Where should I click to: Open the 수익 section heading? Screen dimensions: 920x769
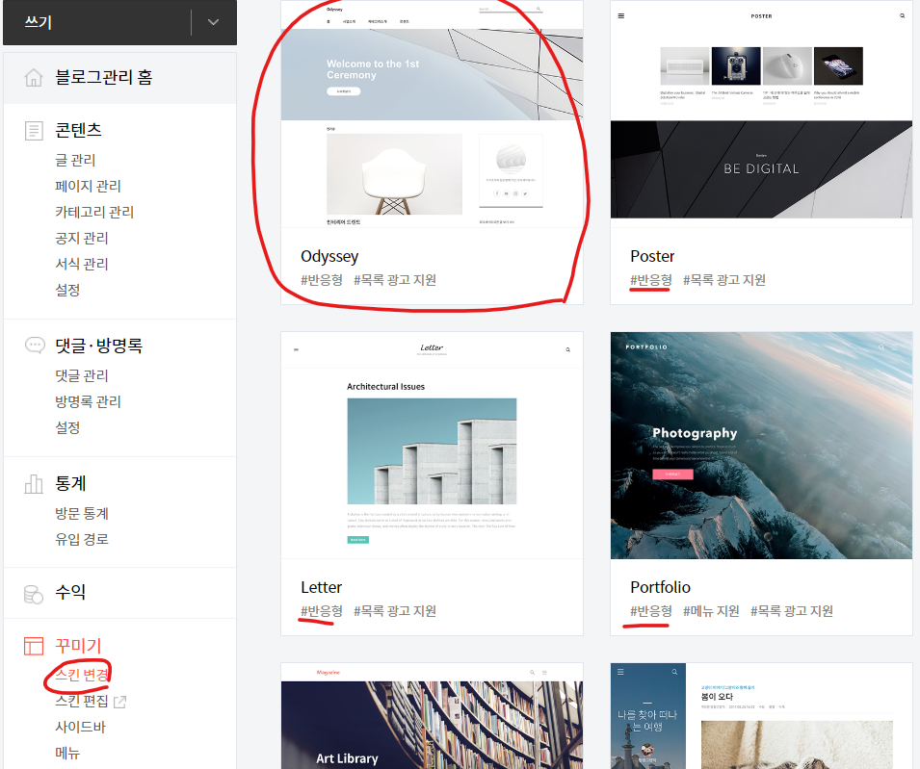click(70, 592)
